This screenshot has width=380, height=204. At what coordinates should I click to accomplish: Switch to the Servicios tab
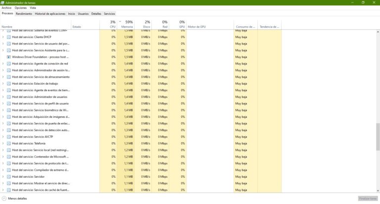(x=109, y=14)
